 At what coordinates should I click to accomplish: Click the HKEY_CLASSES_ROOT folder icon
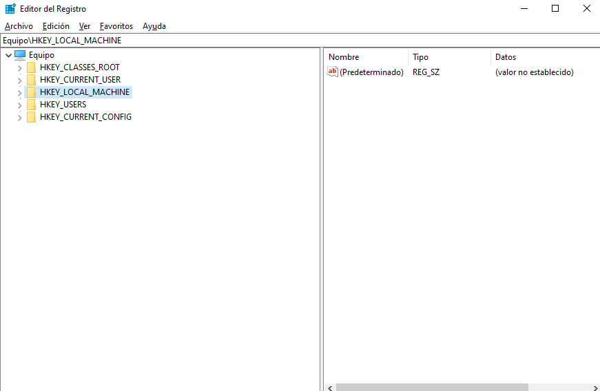point(32,67)
